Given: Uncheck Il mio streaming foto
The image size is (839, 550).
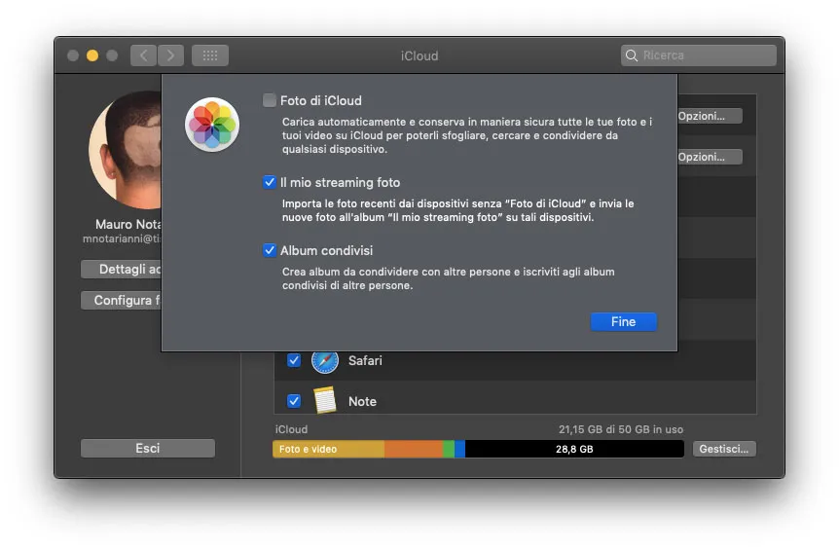Looking at the screenshot, I should tap(270, 182).
